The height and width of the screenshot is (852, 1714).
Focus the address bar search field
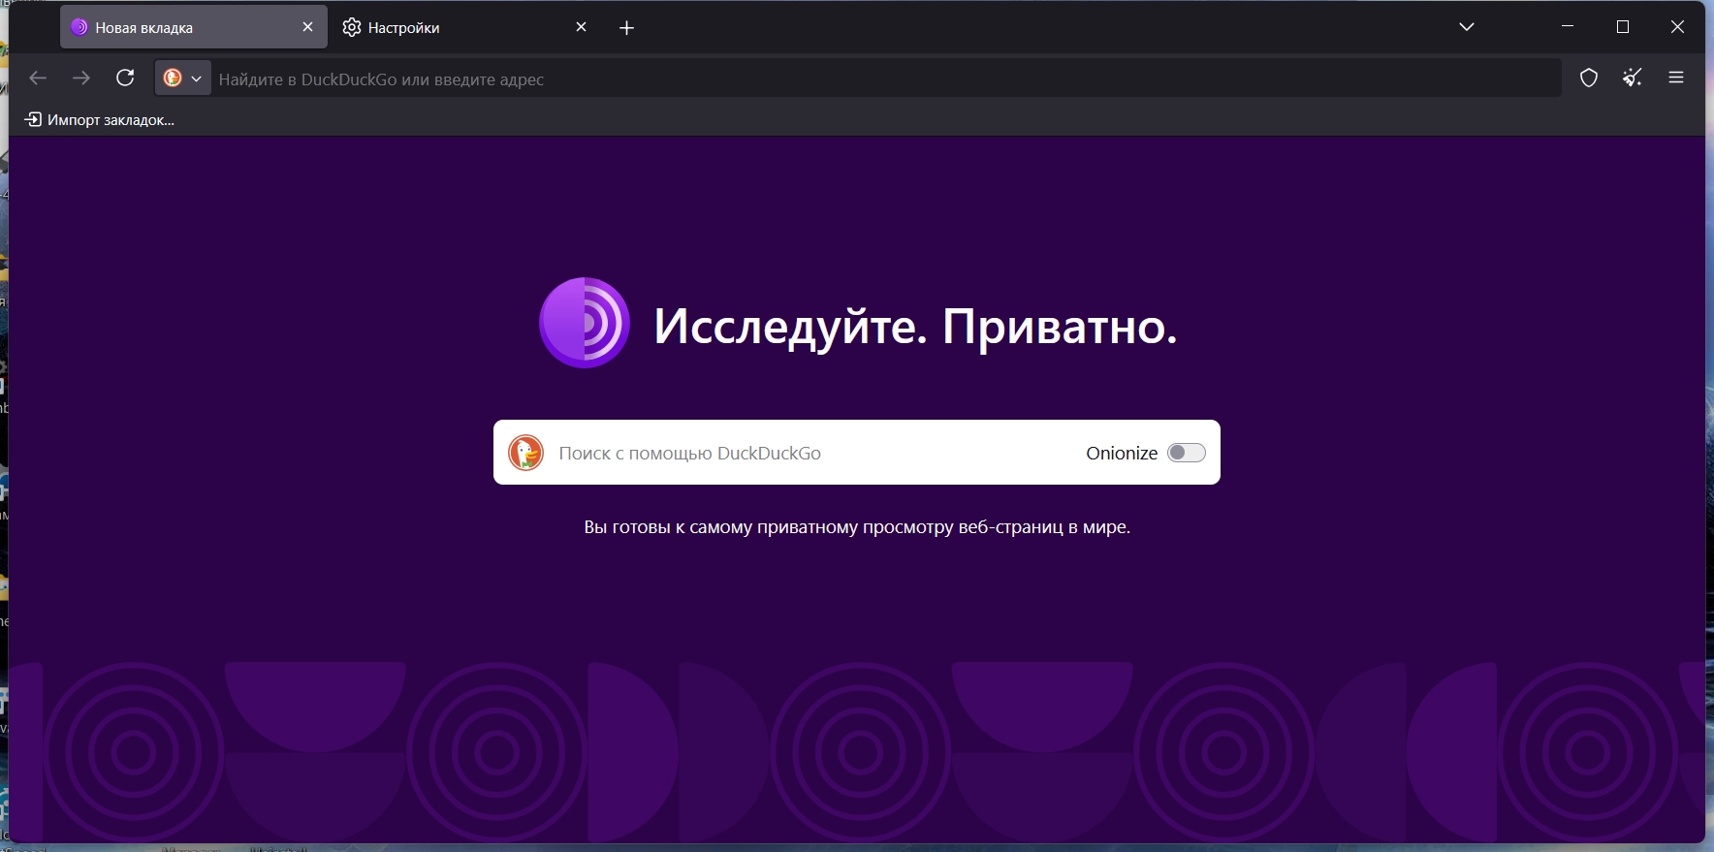887,79
